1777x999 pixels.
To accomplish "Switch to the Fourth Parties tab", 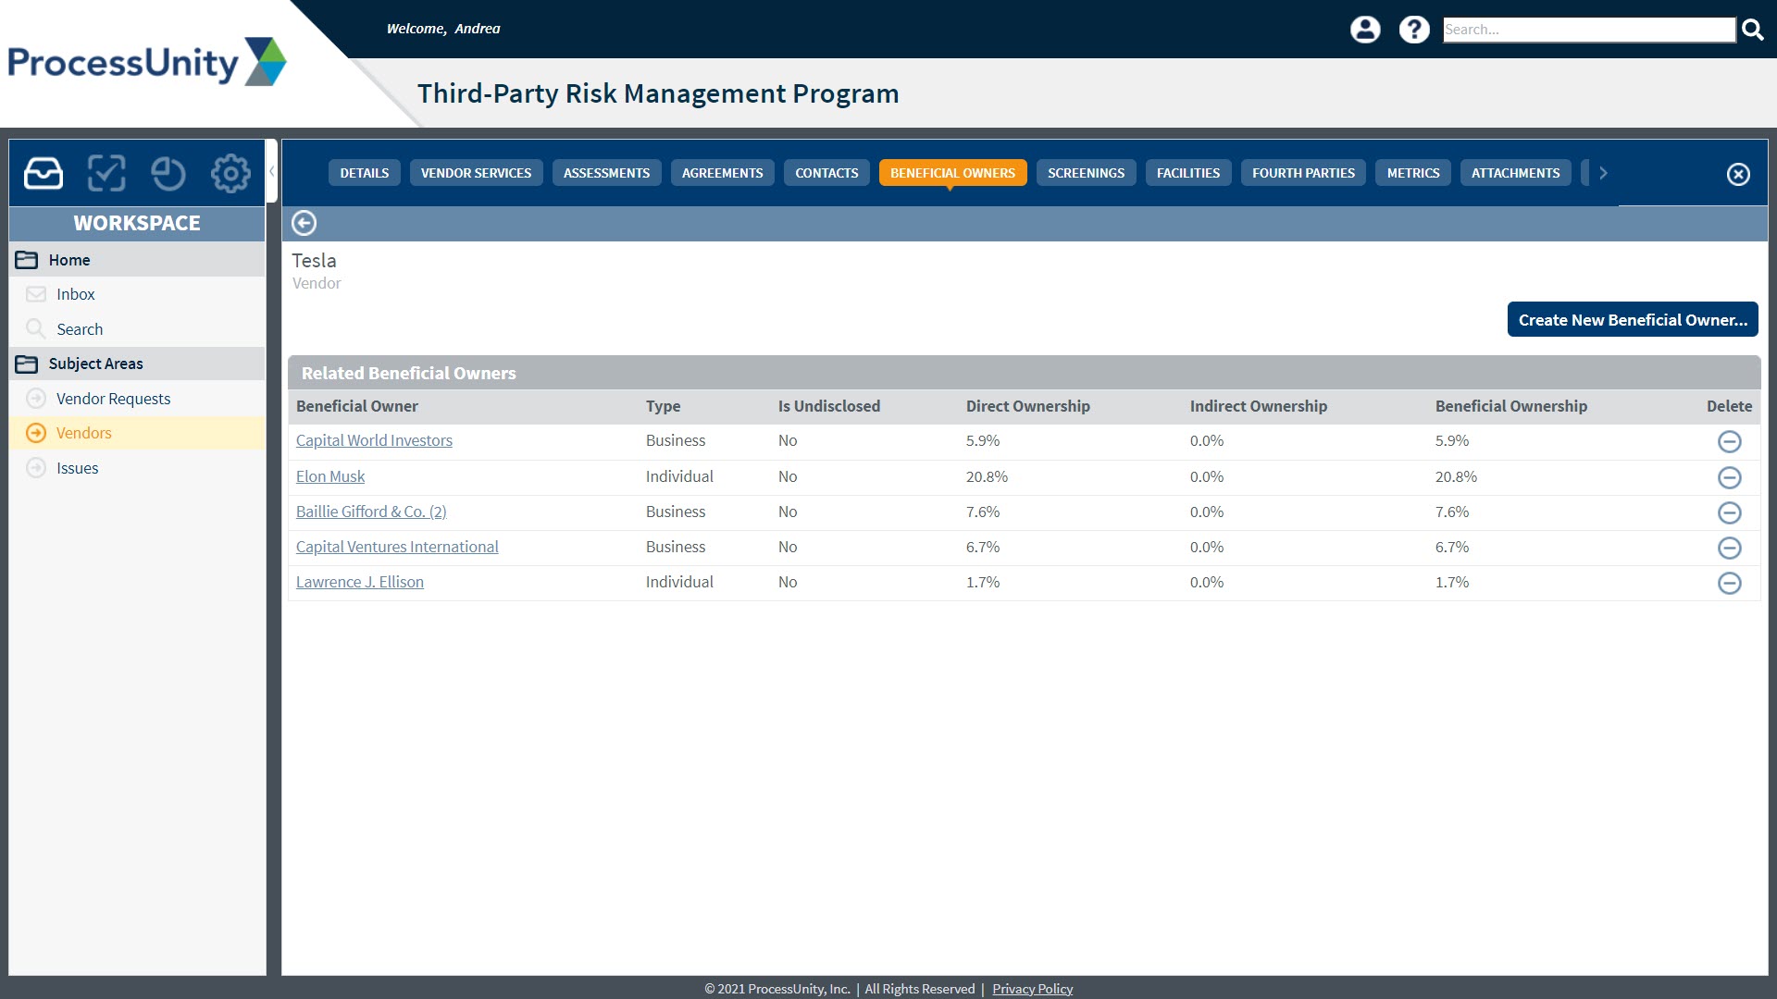I will click(1303, 173).
